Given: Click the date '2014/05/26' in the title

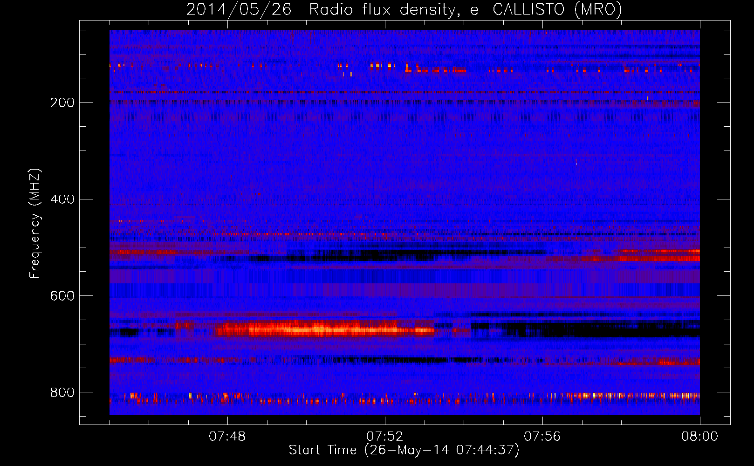Looking at the screenshot, I should [239, 10].
